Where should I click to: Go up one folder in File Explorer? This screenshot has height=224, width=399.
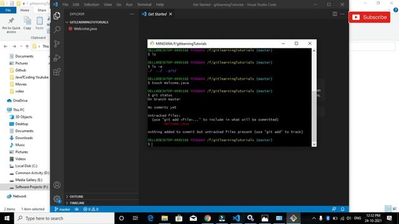(x=27, y=46)
